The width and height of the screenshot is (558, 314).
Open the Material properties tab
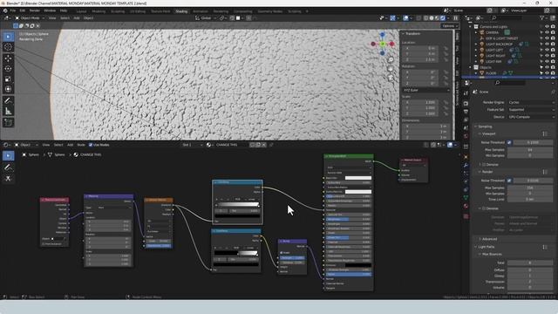point(466,206)
